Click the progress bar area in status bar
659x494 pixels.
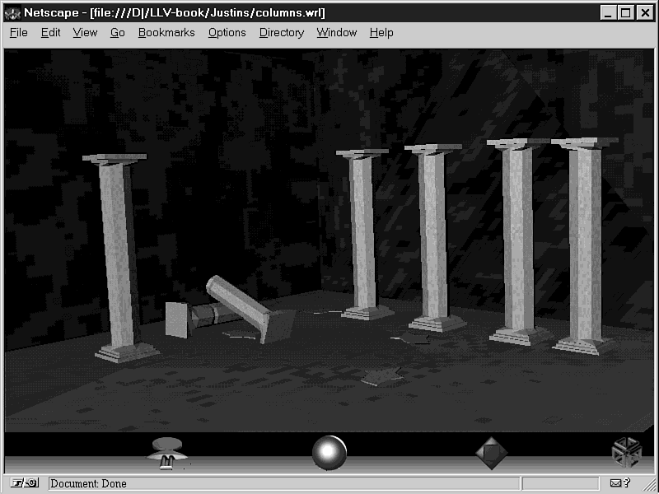560,483
